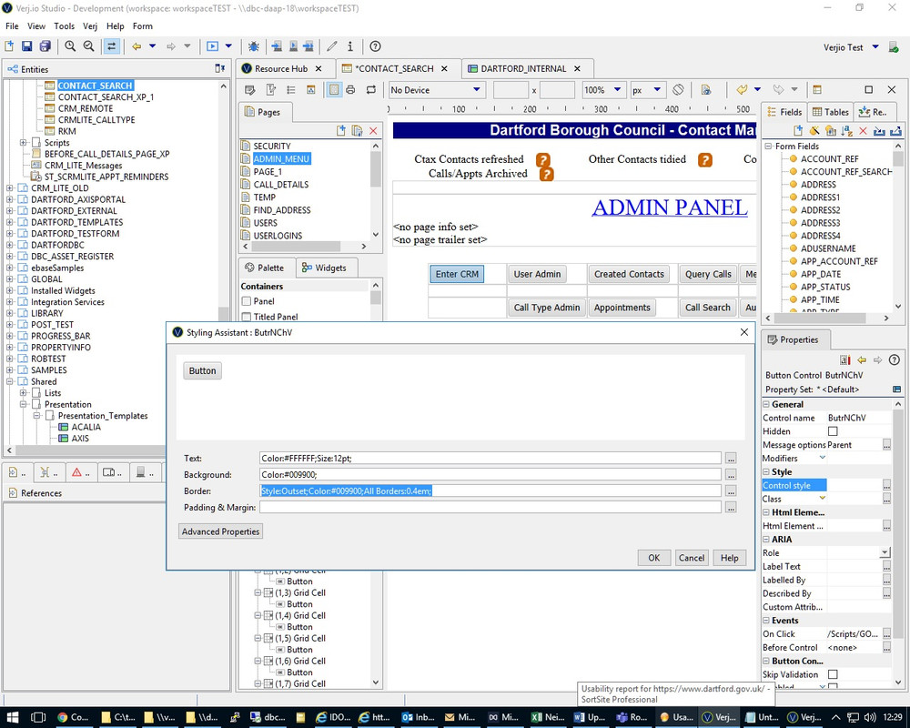The image size is (910, 728).
Task: Open the Tools menu
Action: coord(64,26)
